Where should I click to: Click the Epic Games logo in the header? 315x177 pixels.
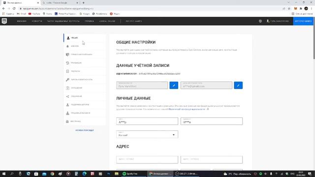pyautogui.click(x=4, y=21)
